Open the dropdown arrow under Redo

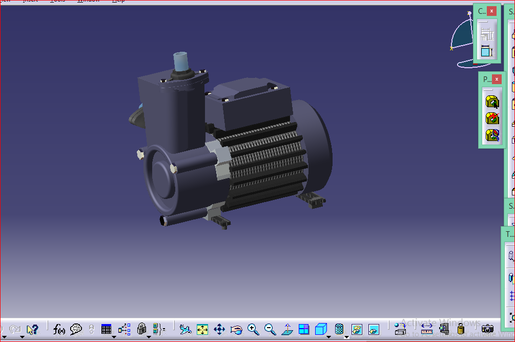22,337
